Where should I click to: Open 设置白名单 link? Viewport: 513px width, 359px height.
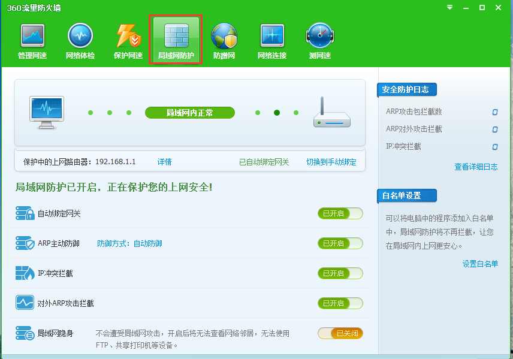point(480,264)
